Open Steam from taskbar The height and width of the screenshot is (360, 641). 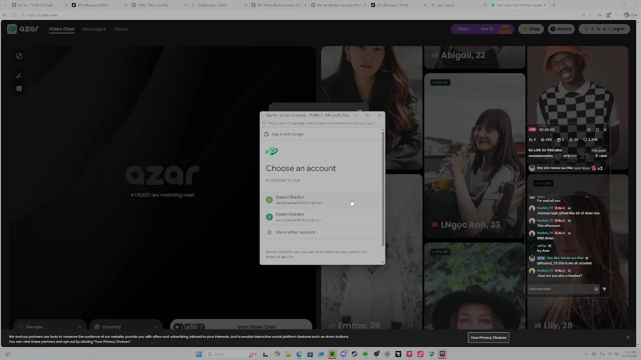(354, 354)
